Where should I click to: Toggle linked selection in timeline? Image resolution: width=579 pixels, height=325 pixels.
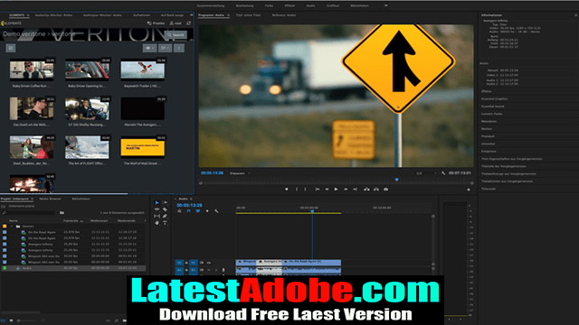[x=198, y=211]
